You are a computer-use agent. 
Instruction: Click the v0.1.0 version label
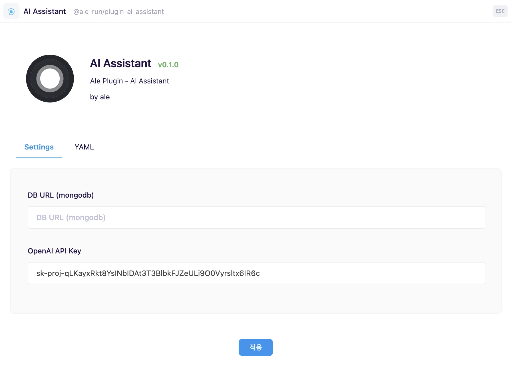point(168,65)
